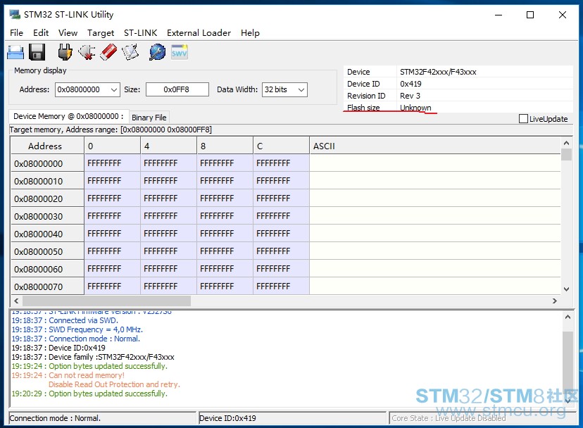Click status bar 'Device ID:0x419'
This screenshot has width=583, height=428.
click(x=227, y=418)
